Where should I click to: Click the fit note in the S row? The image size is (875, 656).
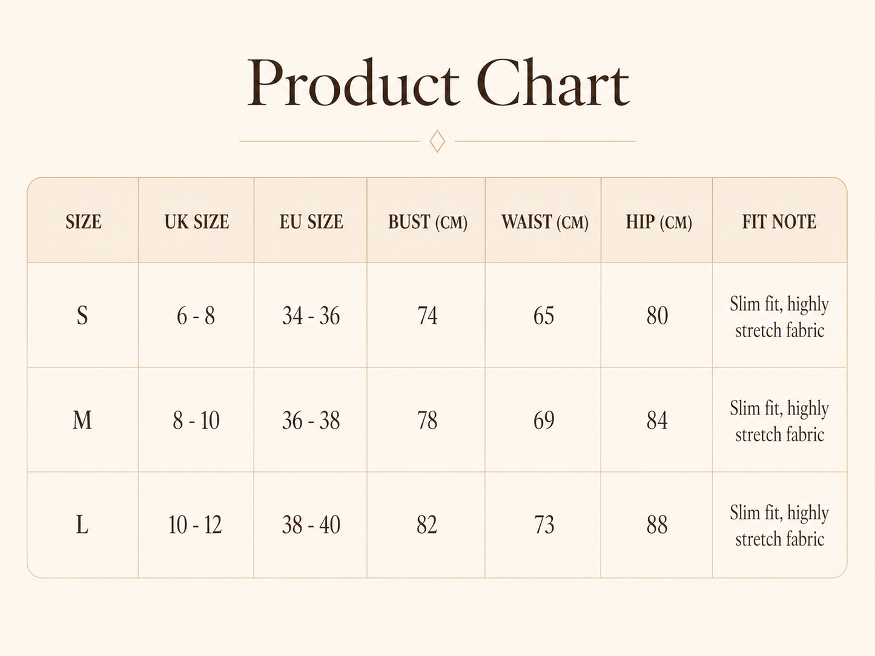pyautogui.click(x=779, y=317)
